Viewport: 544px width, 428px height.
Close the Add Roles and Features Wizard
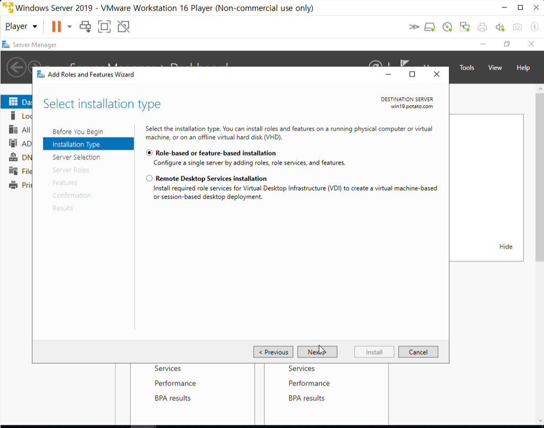click(437, 74)
